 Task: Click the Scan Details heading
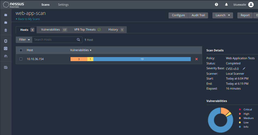(x=215, y=50)
